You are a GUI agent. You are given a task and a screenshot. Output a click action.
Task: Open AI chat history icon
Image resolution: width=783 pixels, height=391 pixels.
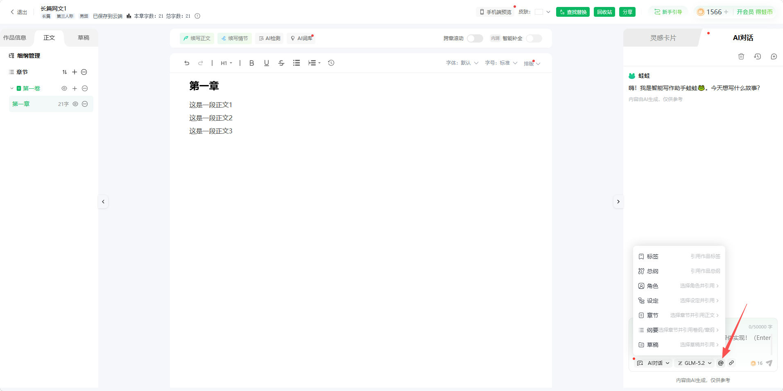[x=758, y=56]
